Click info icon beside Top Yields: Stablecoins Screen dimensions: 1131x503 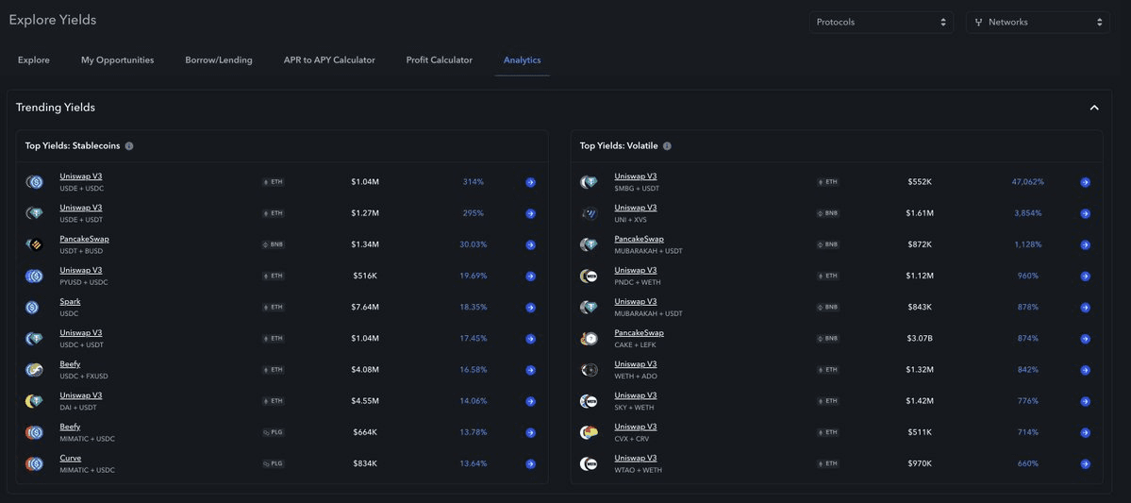pos(129,146)
